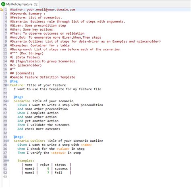Screen dimensions: 191x188
Task: Collapse the Feature block at line 20
Action: (8, 85)
